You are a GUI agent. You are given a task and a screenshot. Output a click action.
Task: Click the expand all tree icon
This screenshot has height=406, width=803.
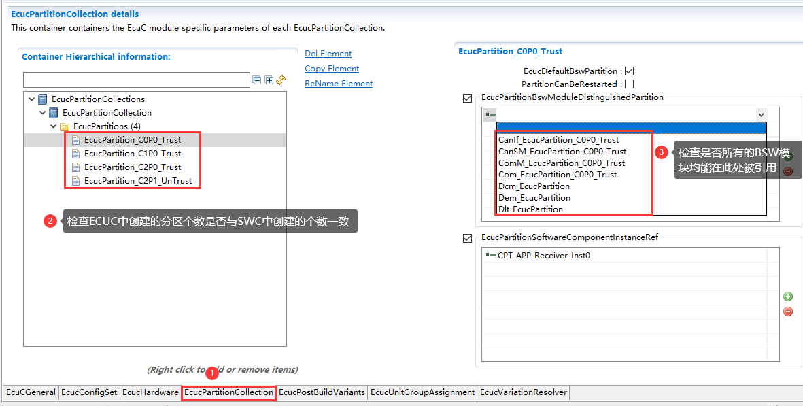pyautogui.click(x=269, y=80)
